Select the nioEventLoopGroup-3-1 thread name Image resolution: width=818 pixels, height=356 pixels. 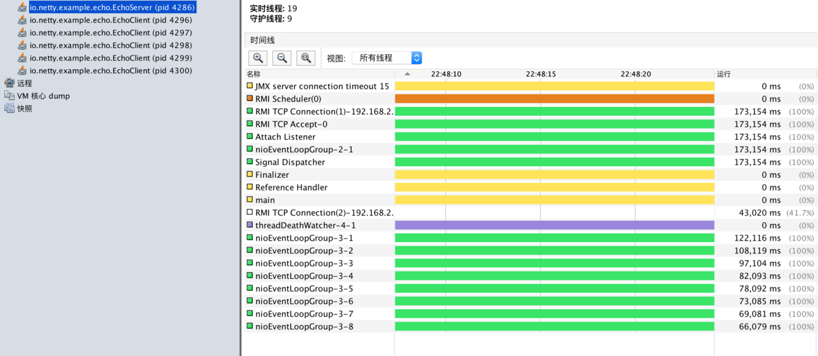coord(304,237)
